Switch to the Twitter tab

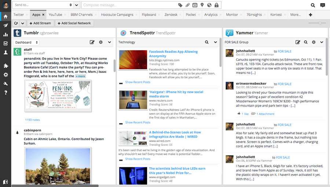click(19, 15)
